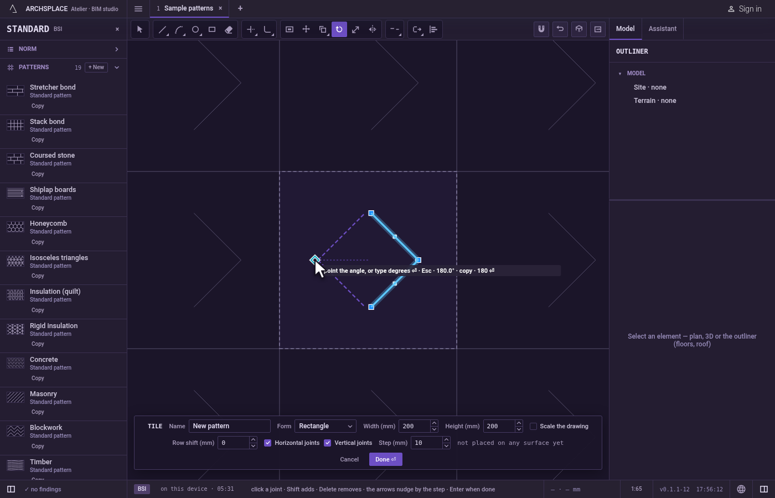Select Terrain · none in outliner

pos(655,101)
